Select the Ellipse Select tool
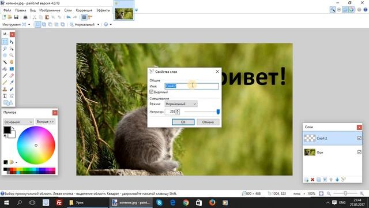This screenshot has height=208, width=369. coord(5,55)
